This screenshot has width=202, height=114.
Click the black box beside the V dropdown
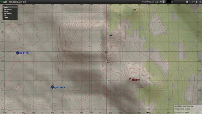tap(168, 2)
